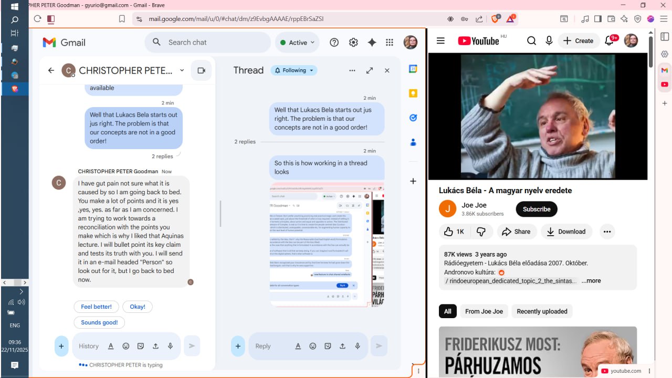The height and width of the screenshot is (378, 672).
Task: Start a video call in chat header
Action: 201,70
